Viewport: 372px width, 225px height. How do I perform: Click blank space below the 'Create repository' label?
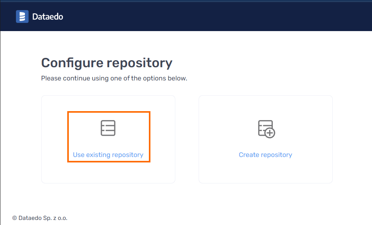click(265, 171)
